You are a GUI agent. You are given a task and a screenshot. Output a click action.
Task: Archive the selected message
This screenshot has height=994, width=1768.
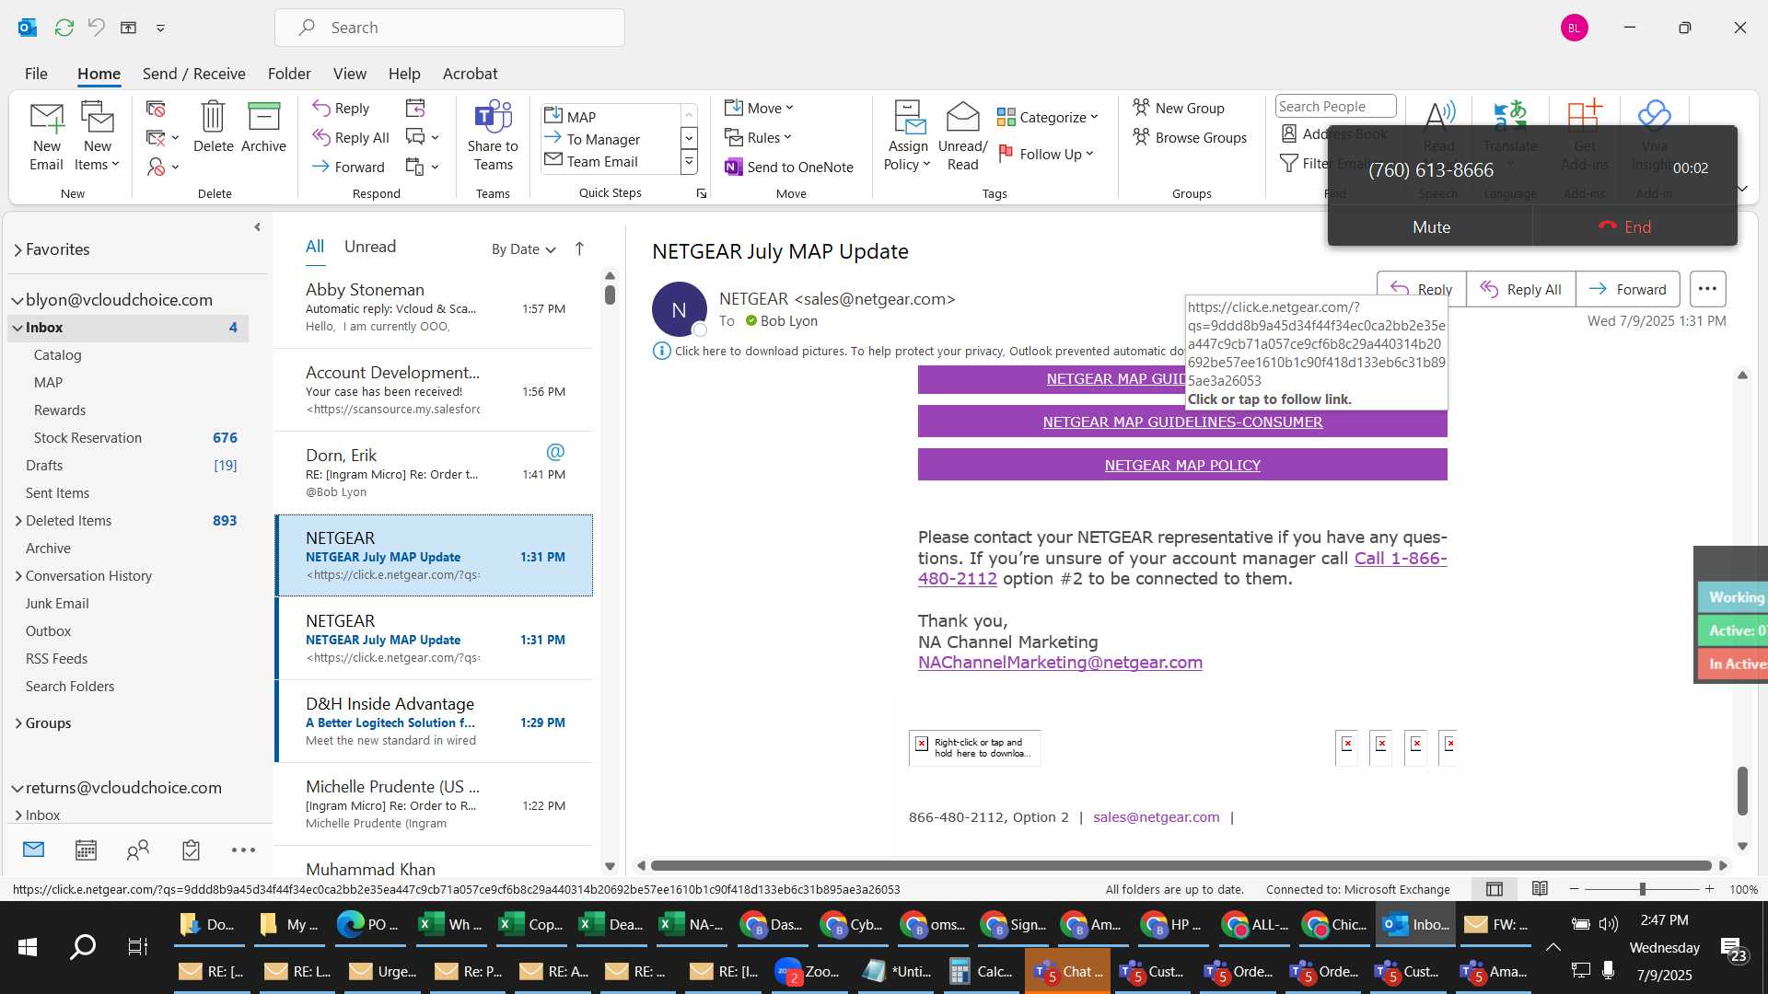263,127
